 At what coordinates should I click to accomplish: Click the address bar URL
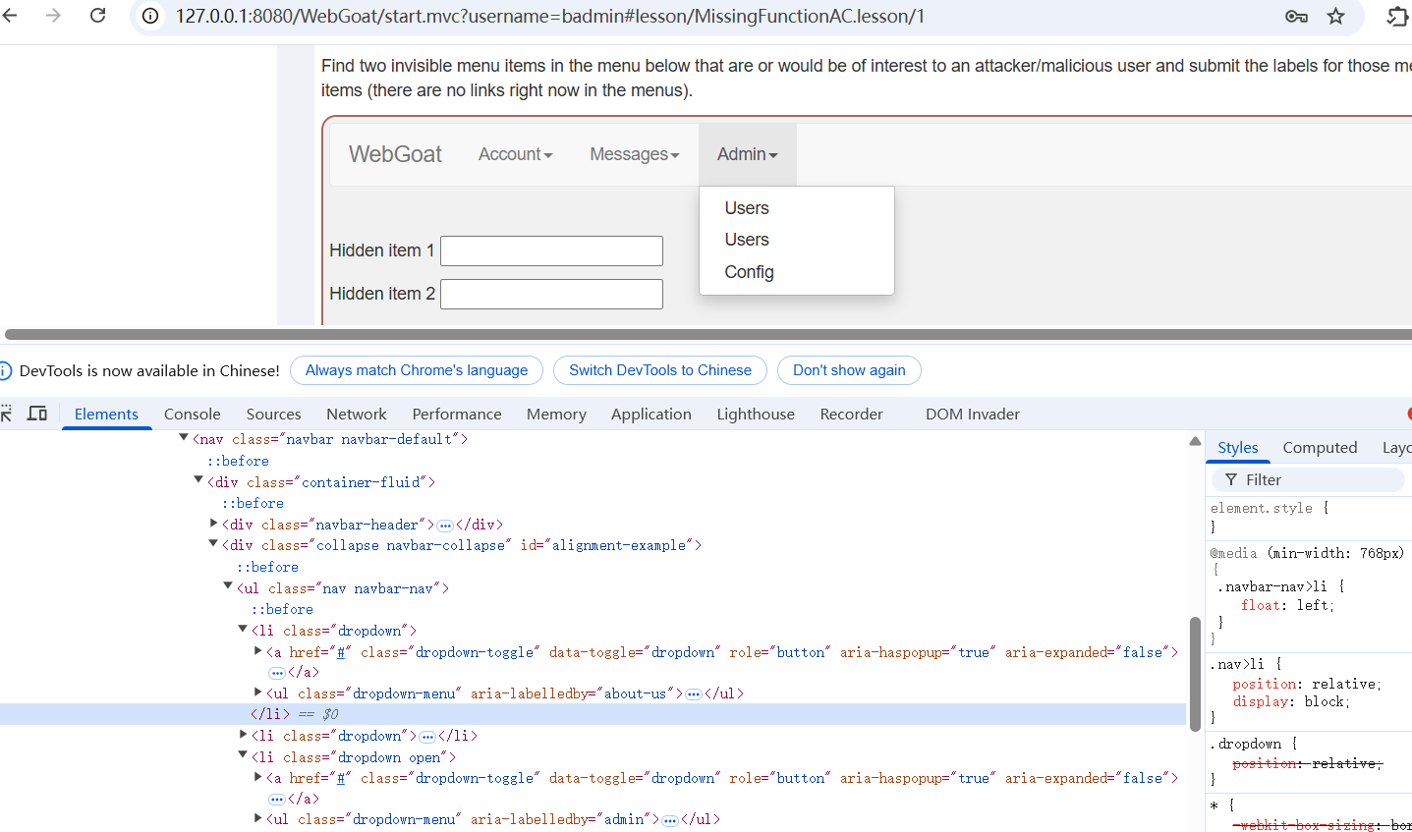[x=550, y=17]
